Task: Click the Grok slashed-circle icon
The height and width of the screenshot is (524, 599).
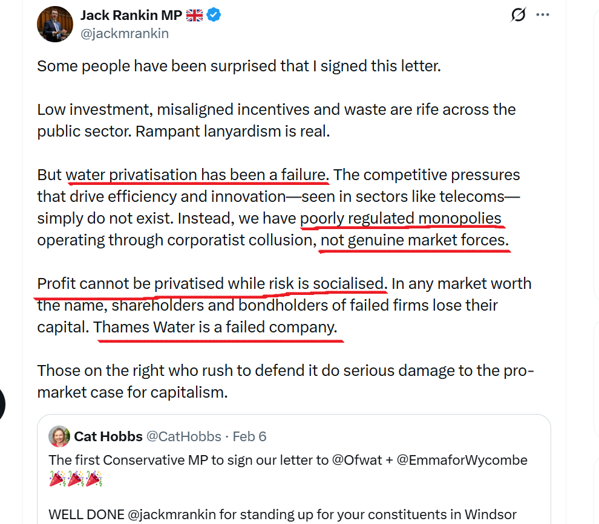Action: click(x=518, y=15)
